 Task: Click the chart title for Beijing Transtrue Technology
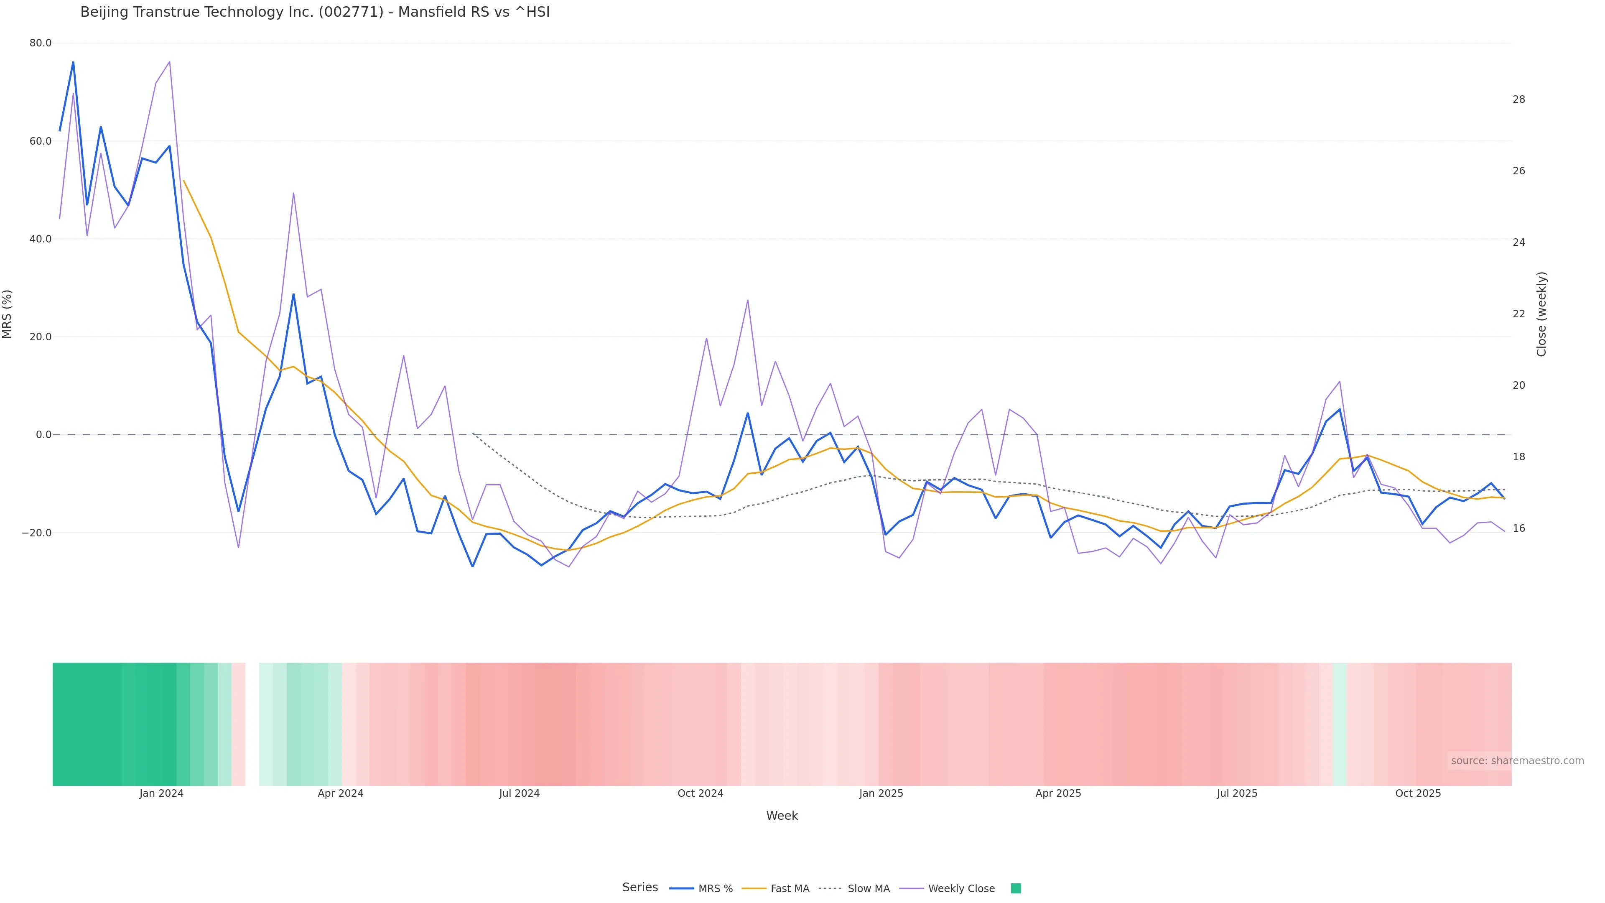pyautogui.click(x=315, y=13)
